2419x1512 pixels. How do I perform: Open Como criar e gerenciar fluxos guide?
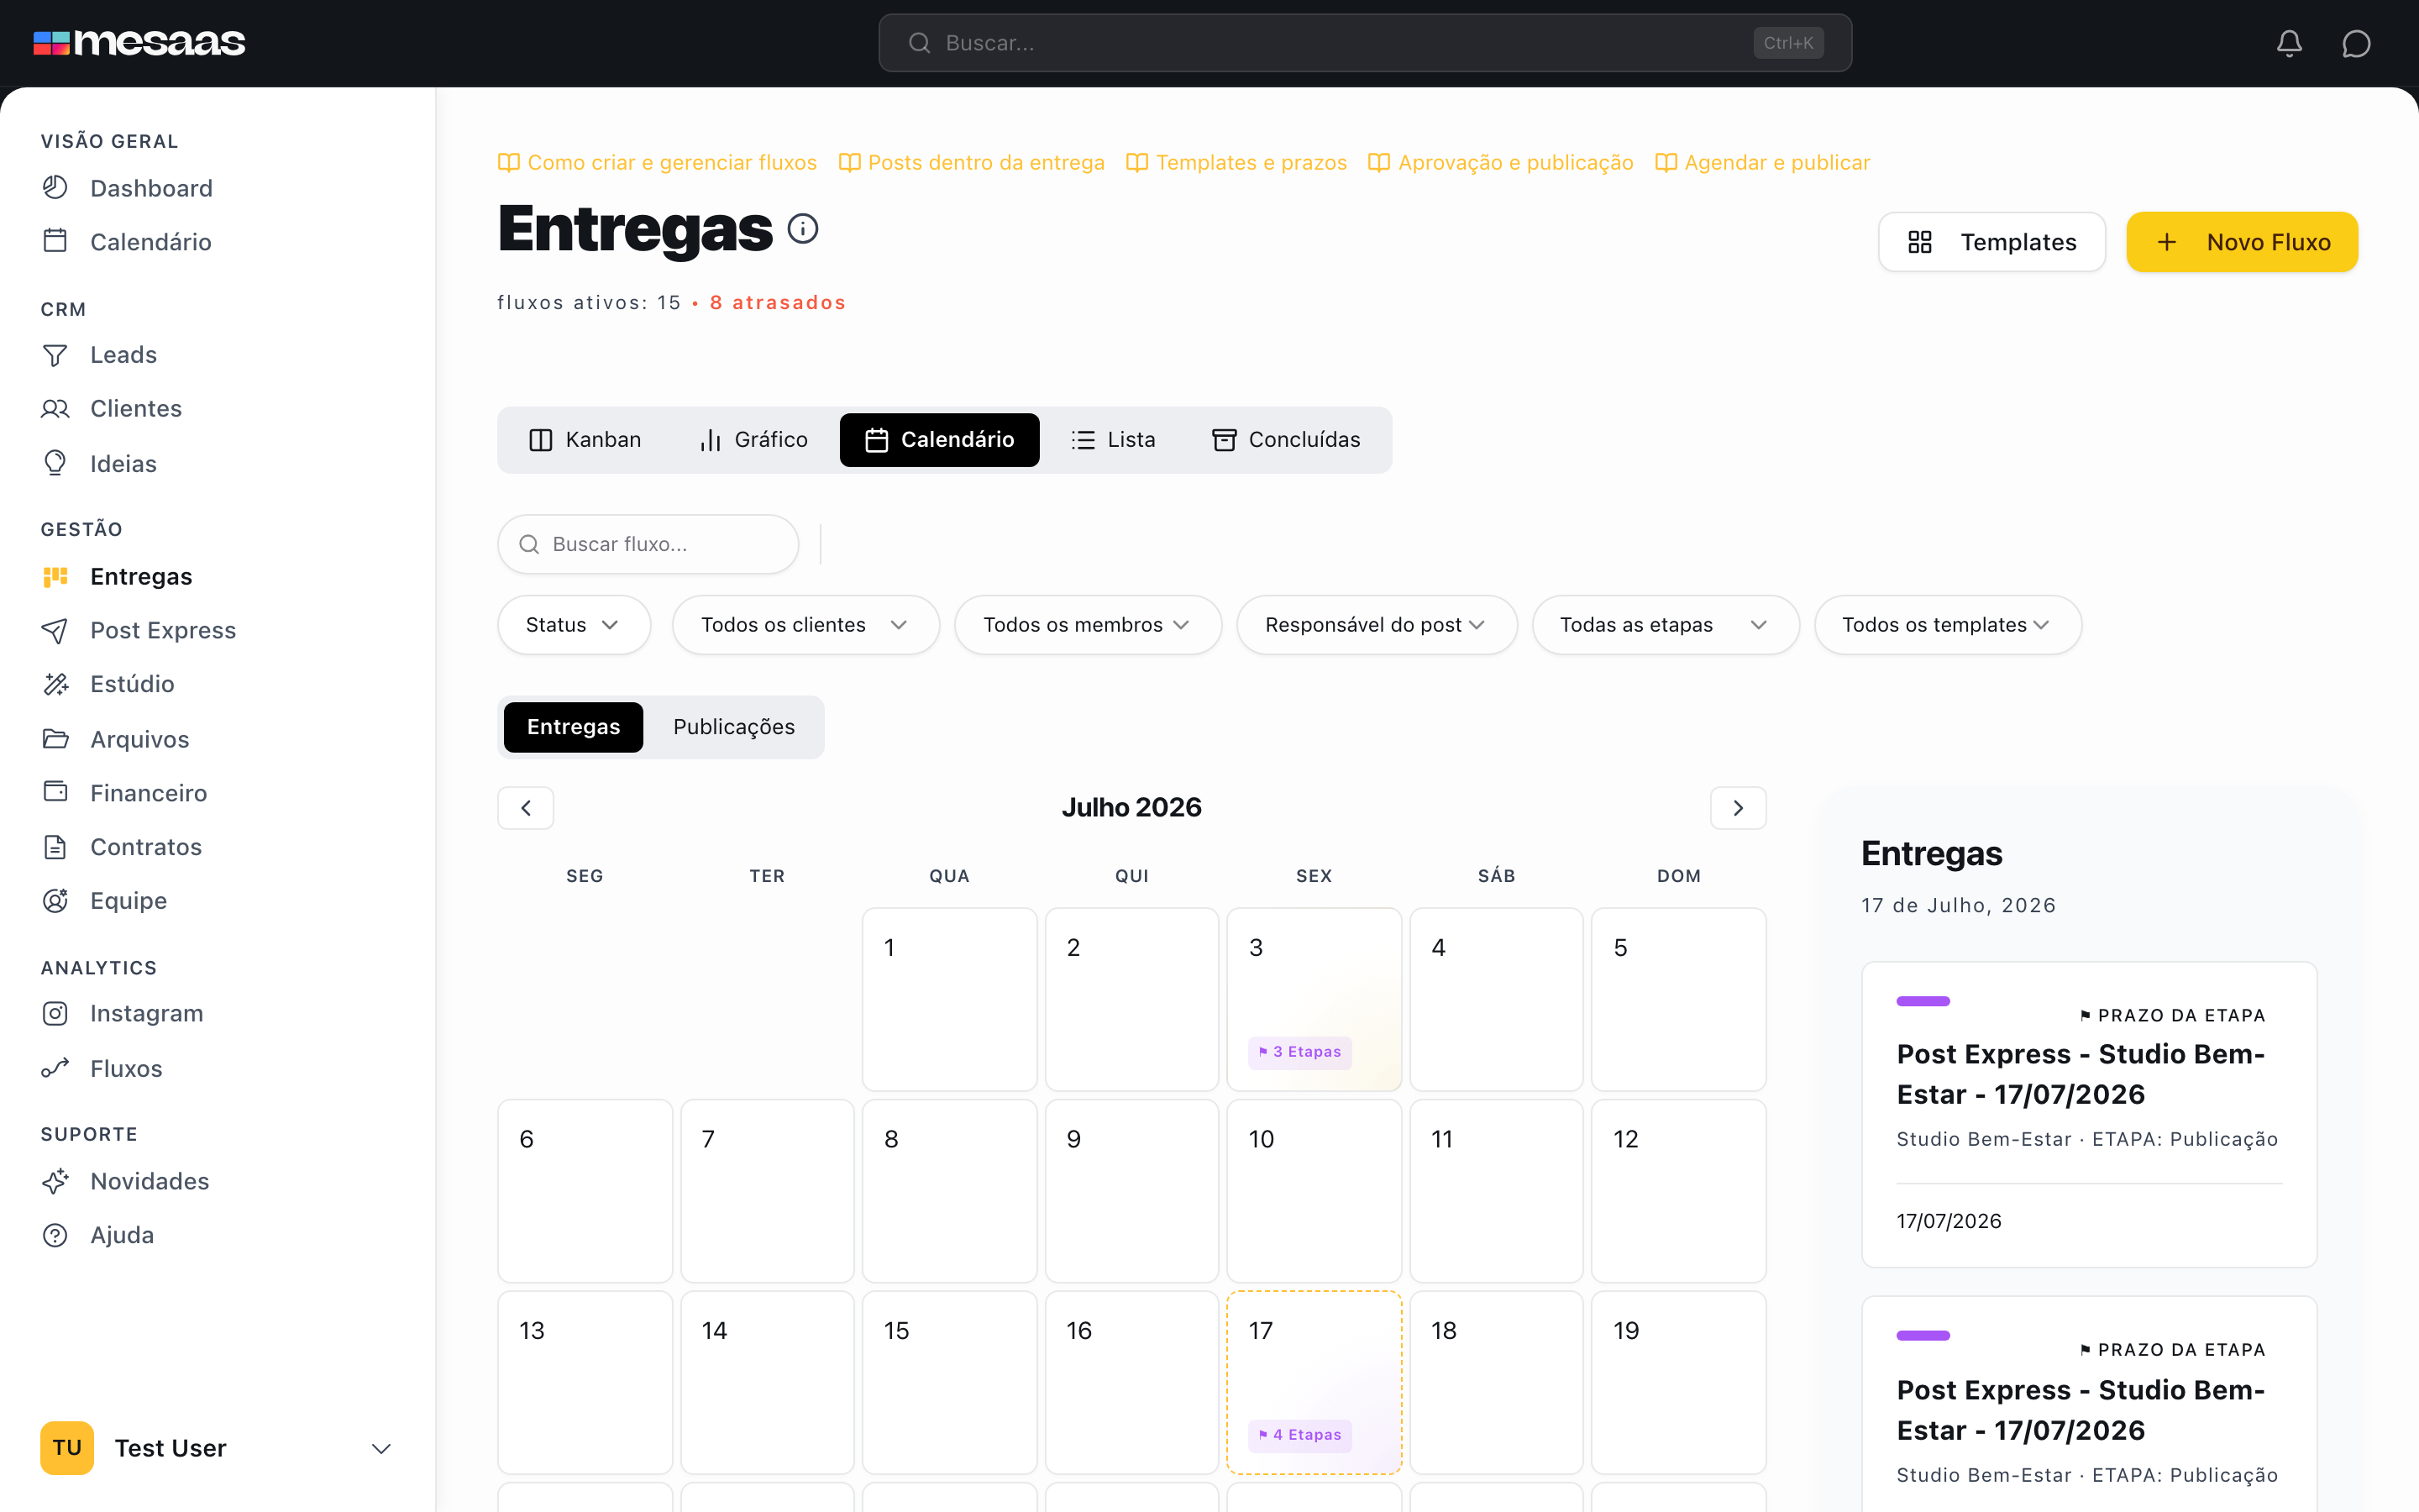[x=657, y=162]
